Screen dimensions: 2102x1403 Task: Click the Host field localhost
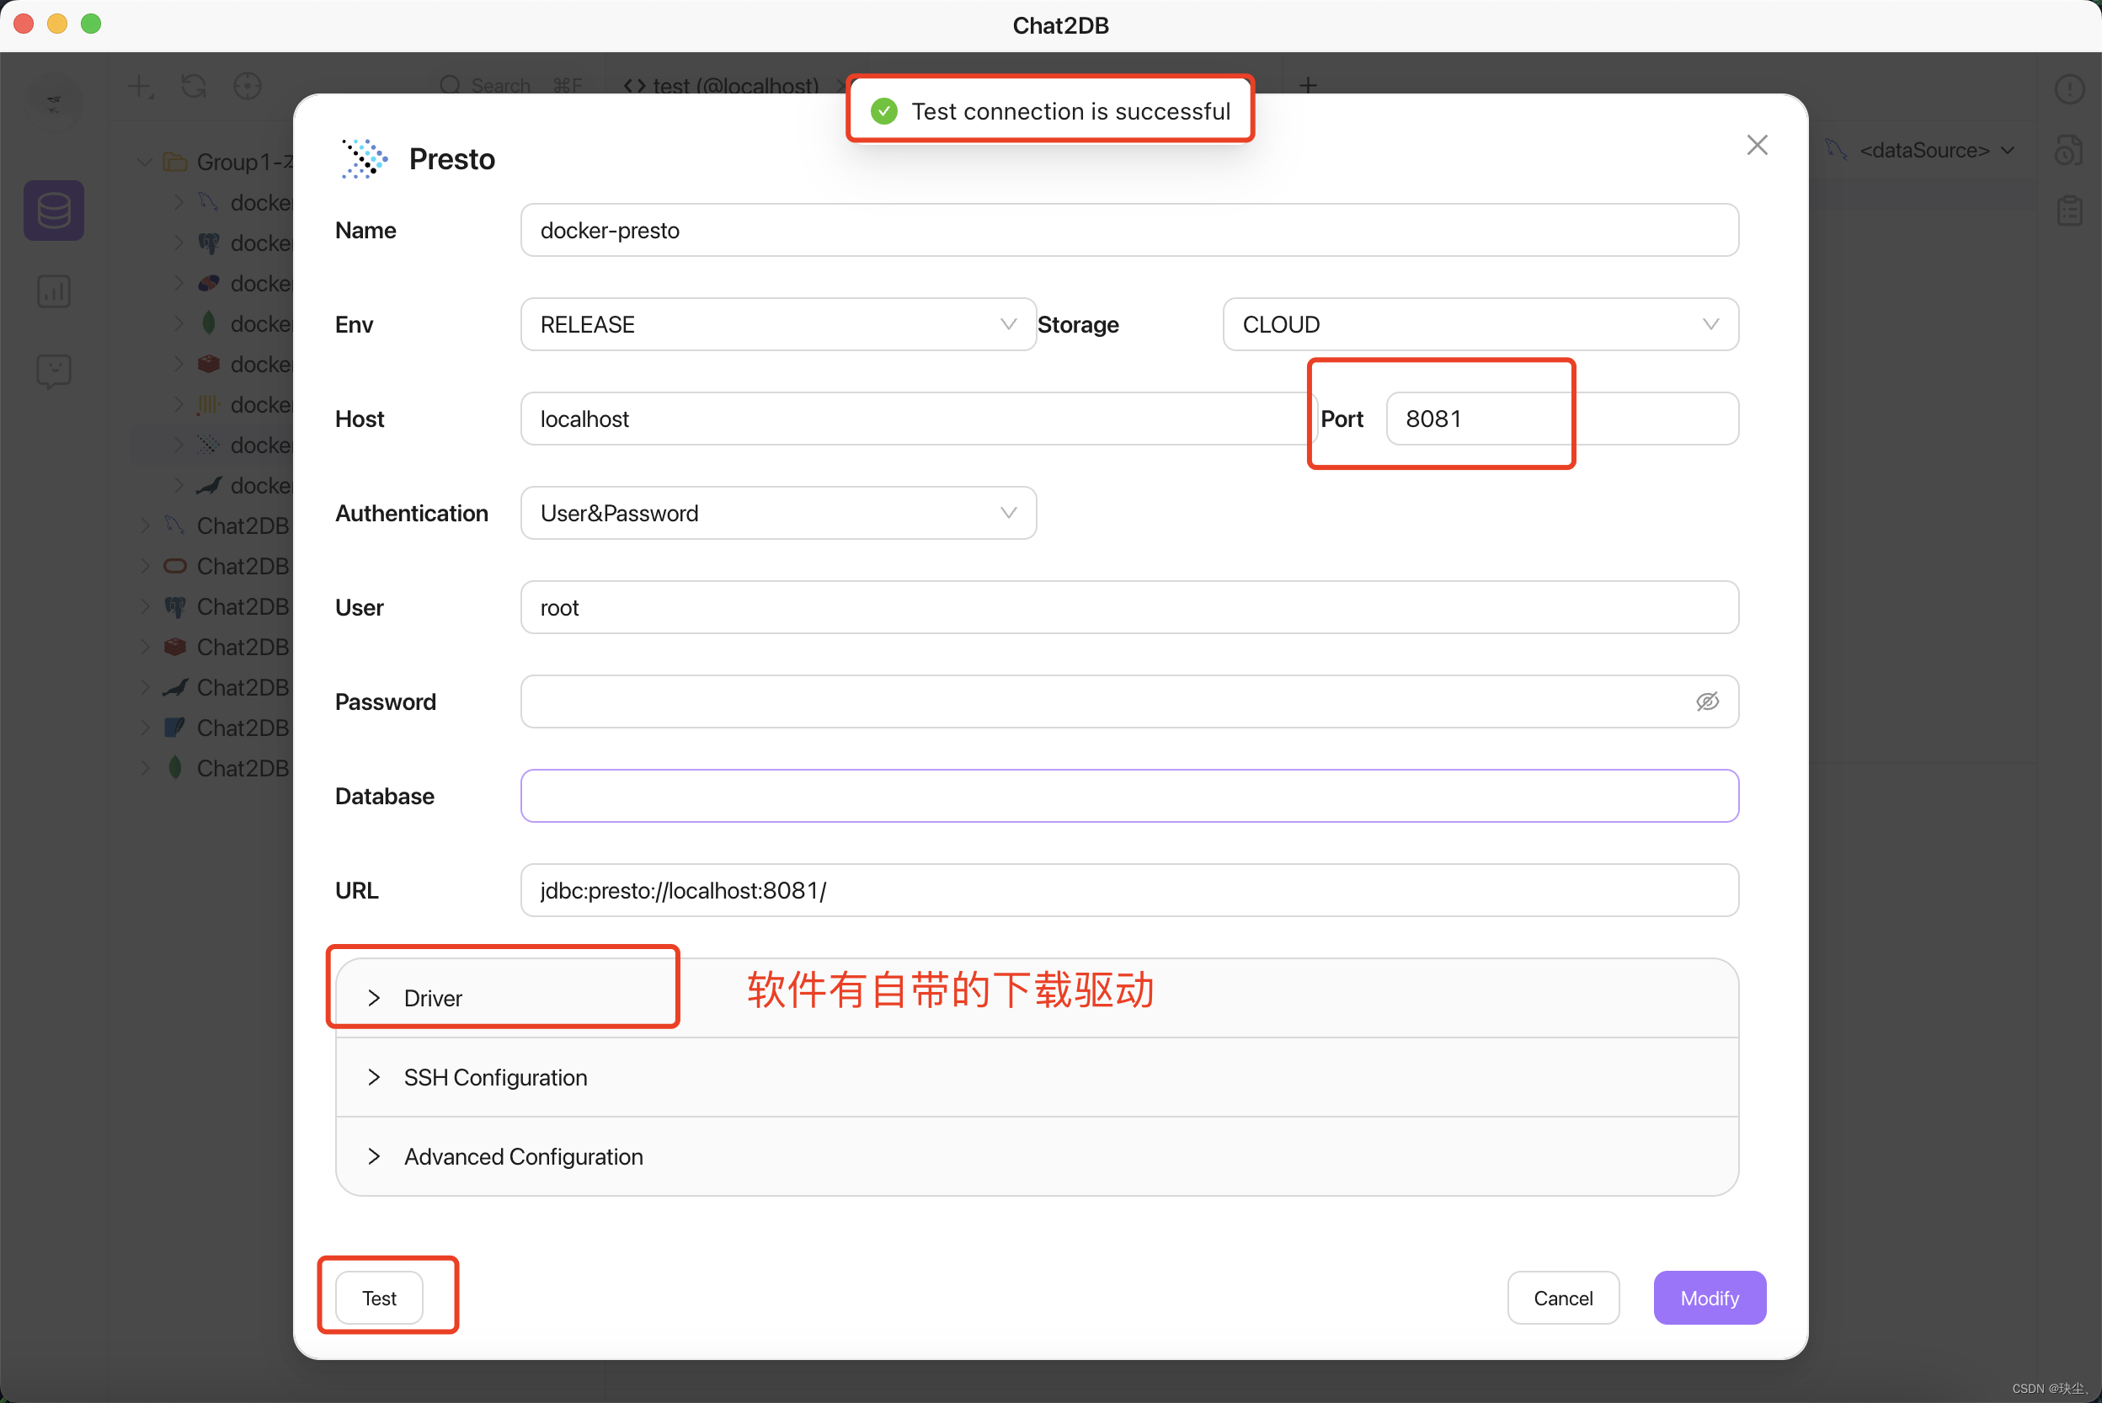point(918,418)
